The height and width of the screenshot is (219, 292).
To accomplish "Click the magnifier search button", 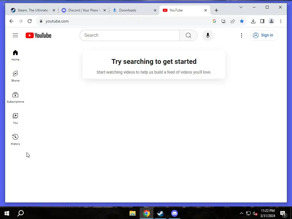I will (188, 35).
